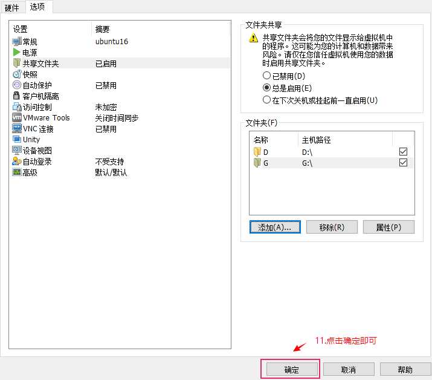Select the 已禁用(D) radio option

[x=266, y=76]
